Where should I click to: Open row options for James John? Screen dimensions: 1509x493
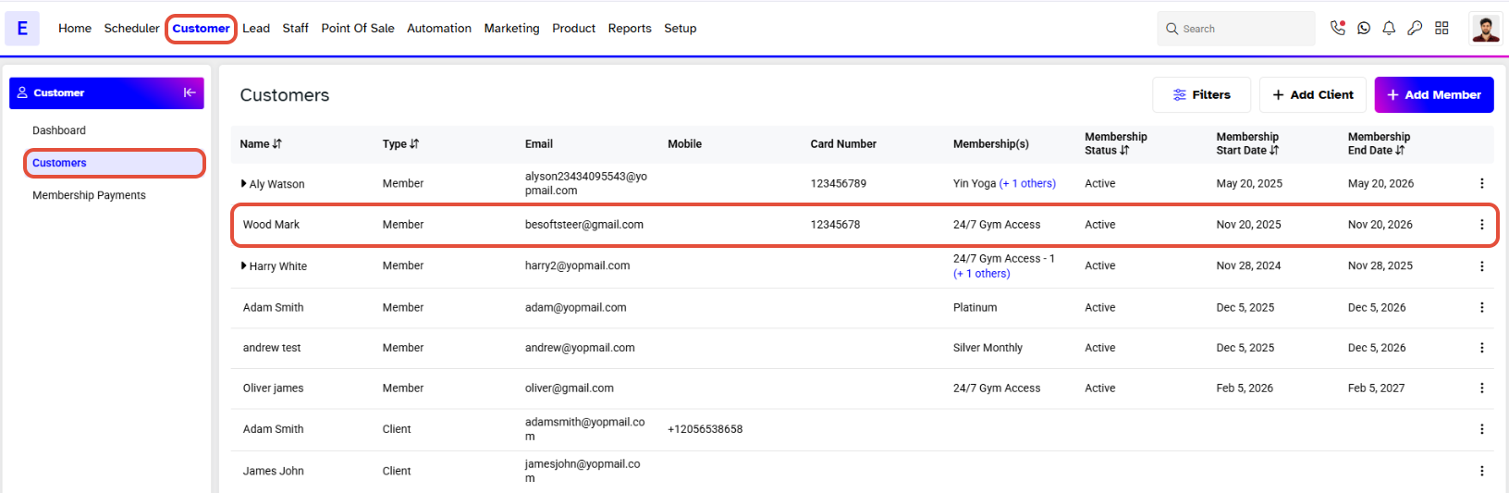(1481, 471)
